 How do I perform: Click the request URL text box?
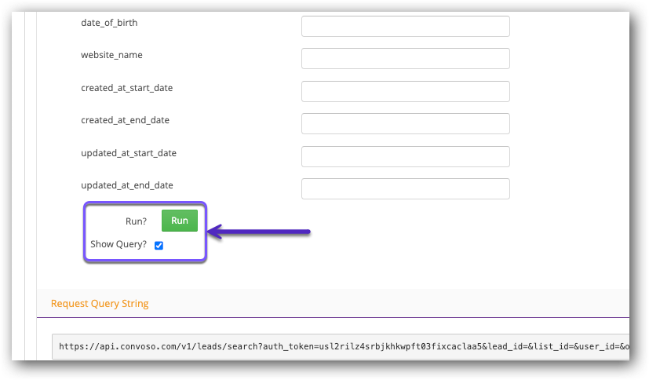click(x=341, y=346)
